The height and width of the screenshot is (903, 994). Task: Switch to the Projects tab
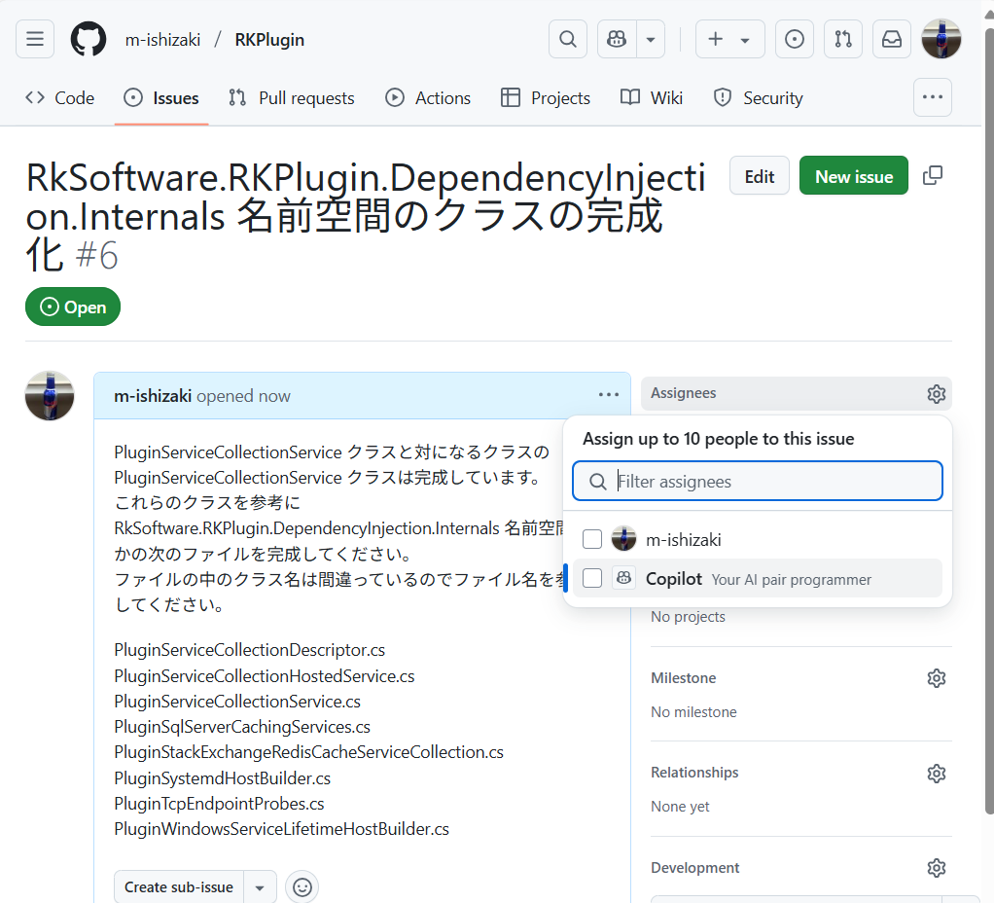[546, 98]
